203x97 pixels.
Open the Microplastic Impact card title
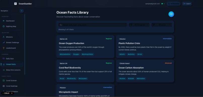[68, 92]
